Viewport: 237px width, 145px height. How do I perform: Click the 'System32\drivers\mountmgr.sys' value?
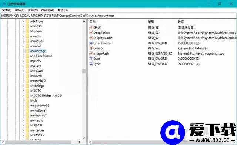click(201, 53)
